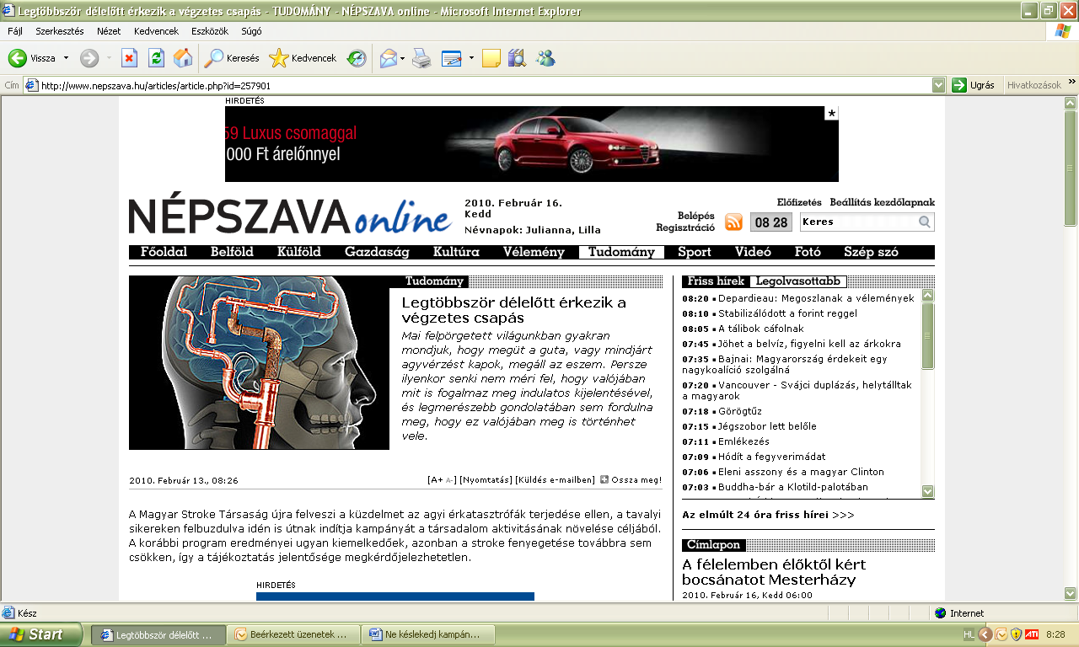Open the Keresés search toolbar button

[x=232, y=58]
